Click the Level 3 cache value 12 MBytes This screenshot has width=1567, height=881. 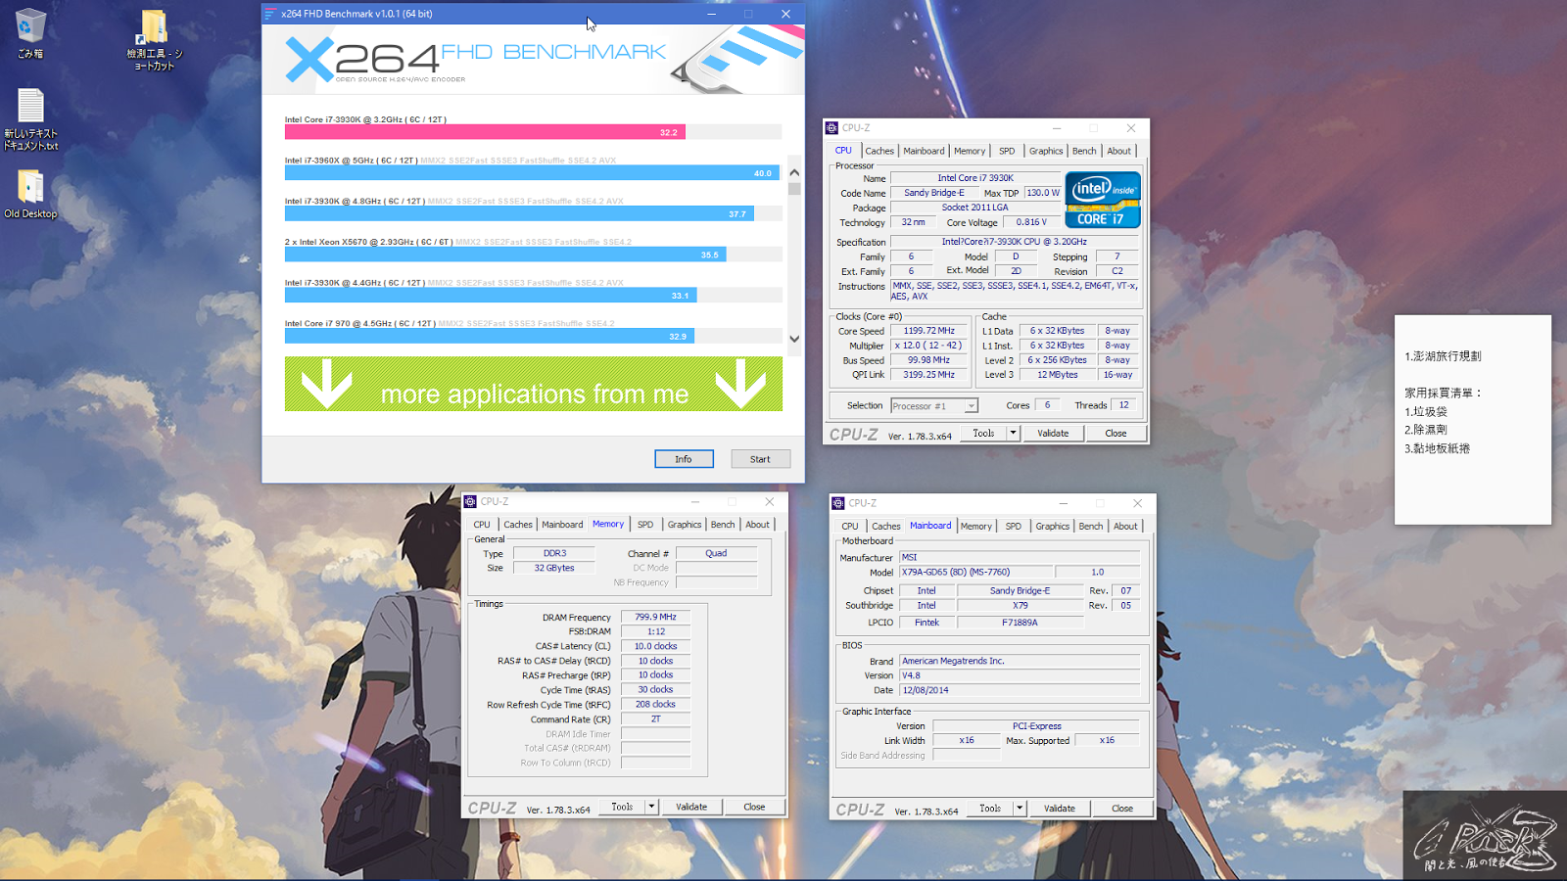1058,375
